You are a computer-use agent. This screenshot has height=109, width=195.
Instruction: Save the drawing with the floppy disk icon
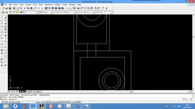[x=10, y=8]
